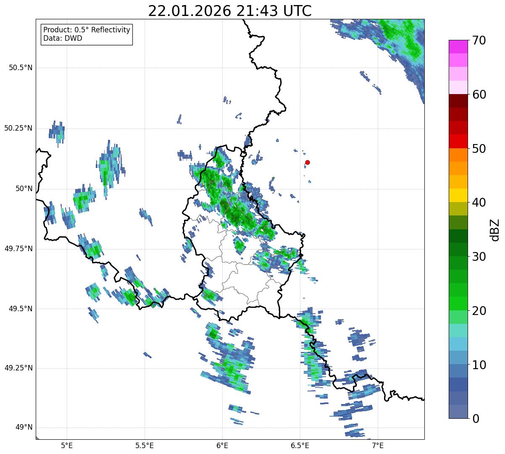Click the bright green colorbar segment above 20

point(458,304)
